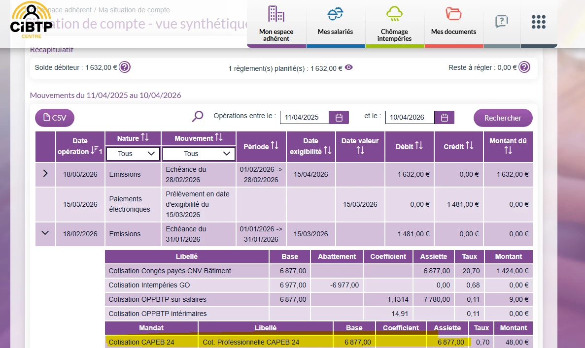Screen dimensions: 585x348
Task: Select Cotisation OPPBTP sur salaires row
Action: click(318, 299)
